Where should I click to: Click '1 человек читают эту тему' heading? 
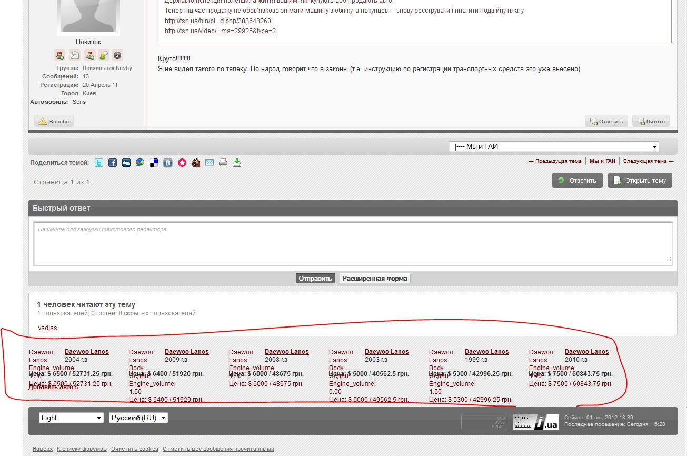point(86,304)
